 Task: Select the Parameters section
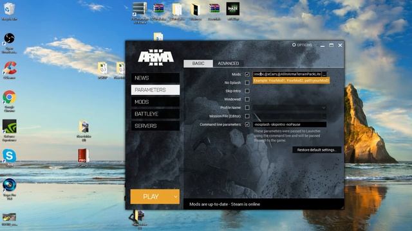click(155, 90)
